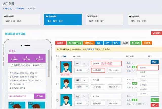Viewport: 162px width, 109px height.
Task: Choose the first highlighted item in 编辑 menu
Action: 148,68
